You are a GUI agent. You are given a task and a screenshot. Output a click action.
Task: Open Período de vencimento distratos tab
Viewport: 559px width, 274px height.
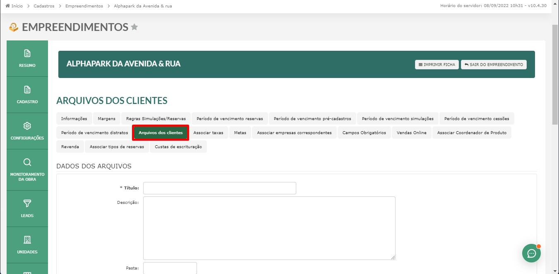click(94, 132)
